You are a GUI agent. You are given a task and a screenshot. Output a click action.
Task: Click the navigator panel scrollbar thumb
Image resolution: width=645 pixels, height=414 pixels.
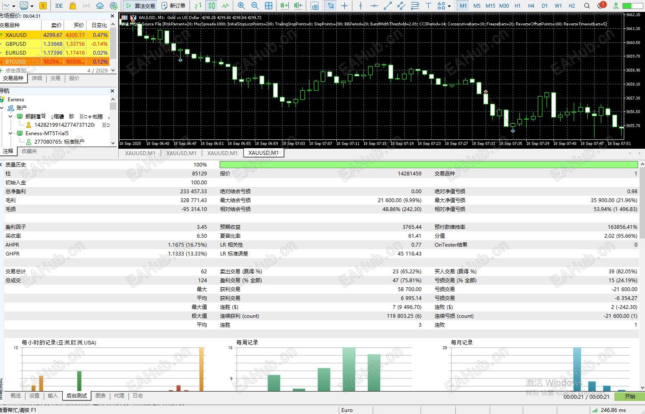pos(113,106)
